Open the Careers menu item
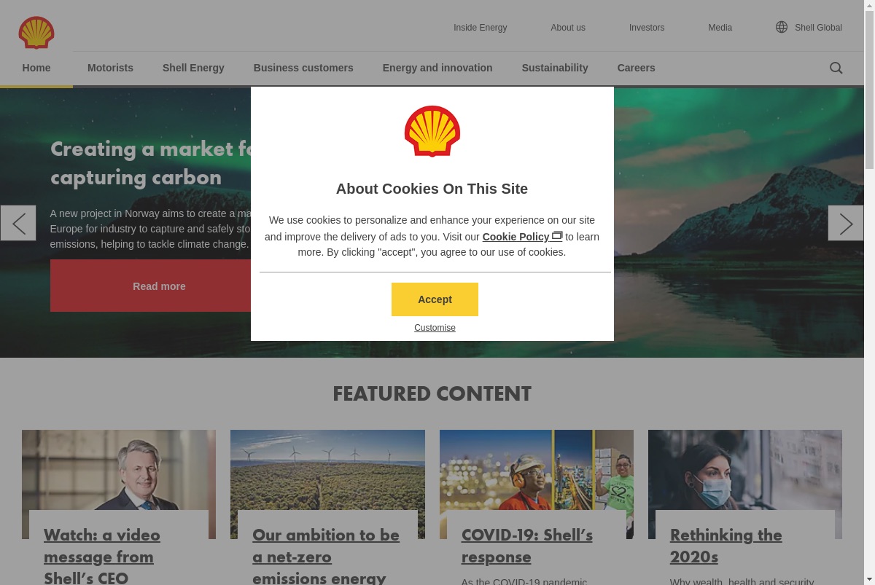Screen dimensions: 875x585 pos(637,68)
